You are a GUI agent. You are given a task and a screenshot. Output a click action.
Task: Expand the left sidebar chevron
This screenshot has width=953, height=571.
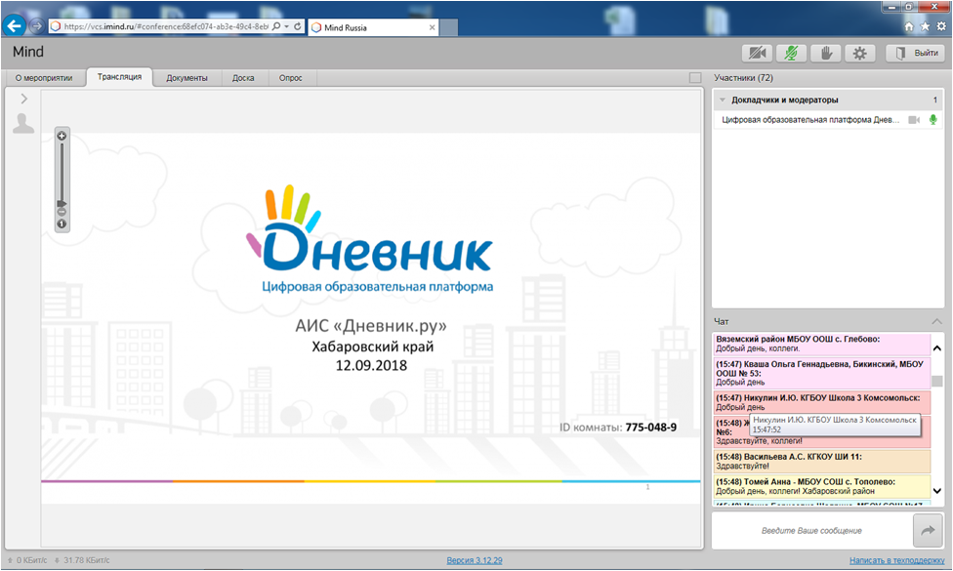[24, 99]
